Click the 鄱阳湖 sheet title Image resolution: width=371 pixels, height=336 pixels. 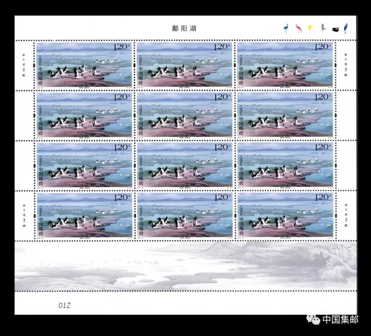(x=184, y=28)
